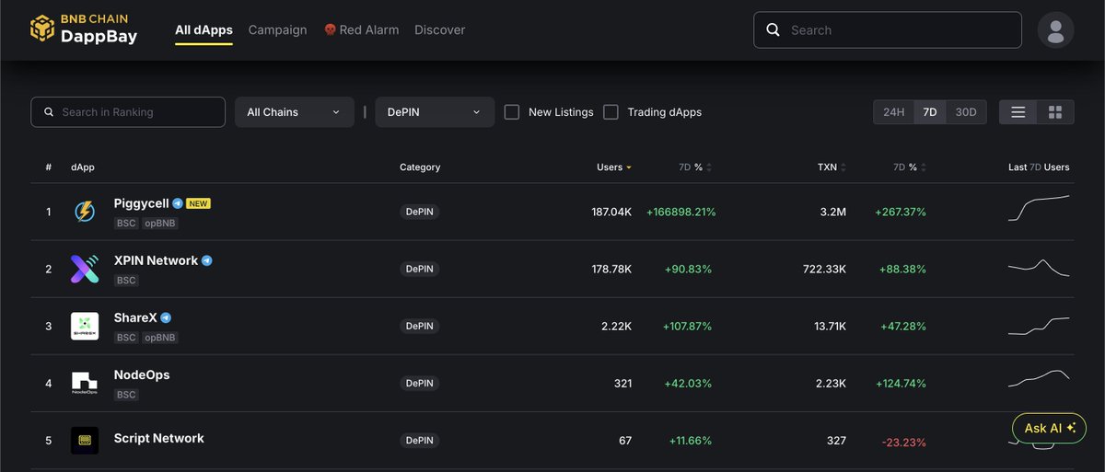Image resolution: width=1105 pixels, height=472 pixels.
Task: Click the BNB Chain DappBay logo
Action: point(85,29)
